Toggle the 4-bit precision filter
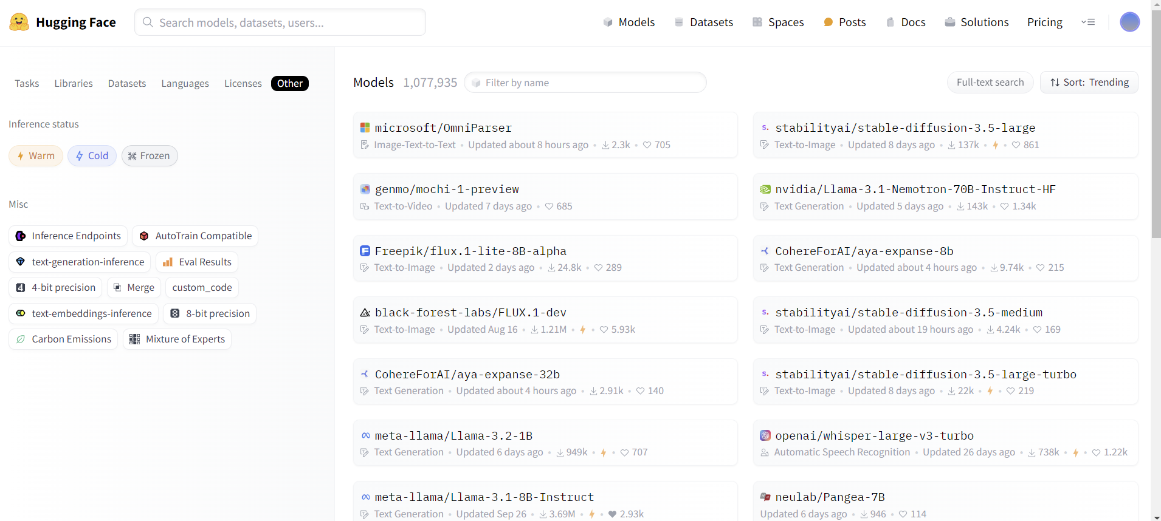This screenshot has width=1161, height=521. tap(55, 287)
